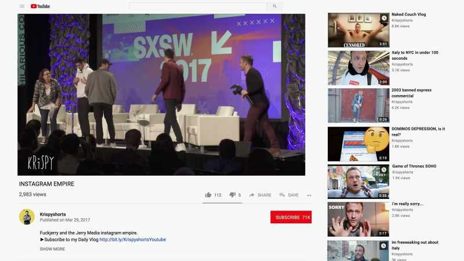Image resolution: width=464 pixels, height=261 pixels.
Task: Focus the YouTube search field
Action: (198, 6)
